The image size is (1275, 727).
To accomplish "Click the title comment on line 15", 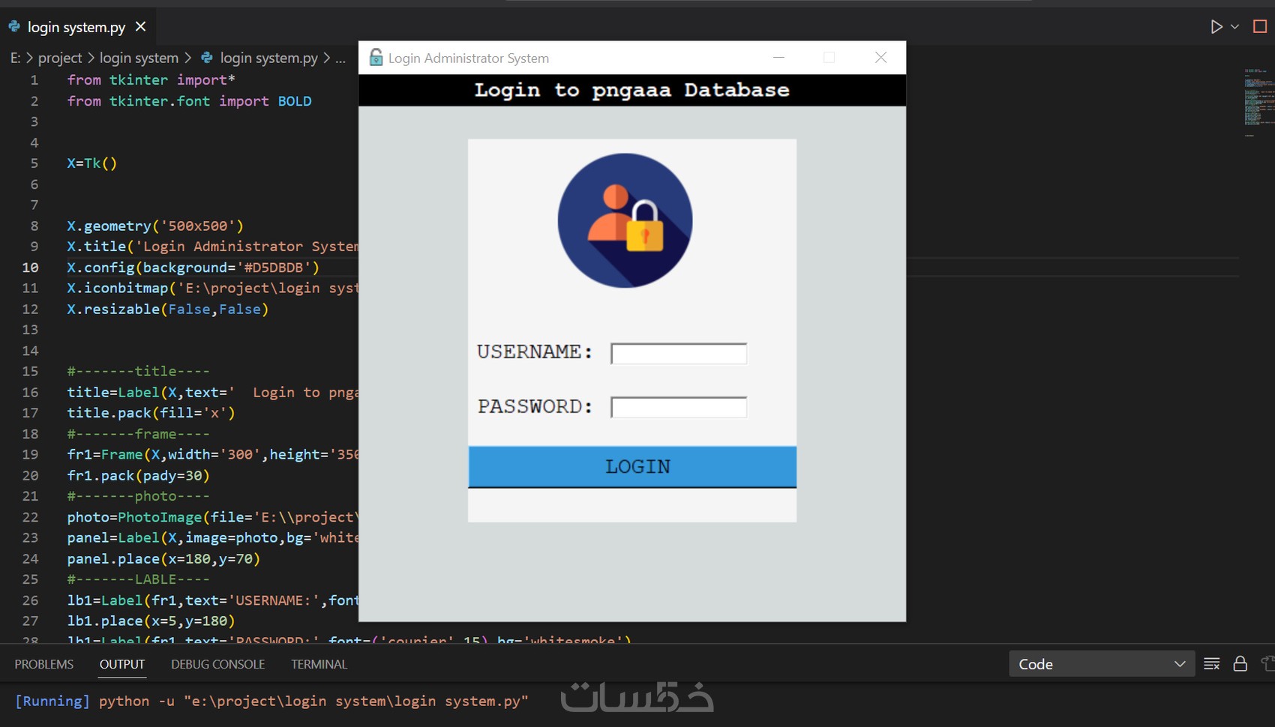I will (x=139, y=371).
